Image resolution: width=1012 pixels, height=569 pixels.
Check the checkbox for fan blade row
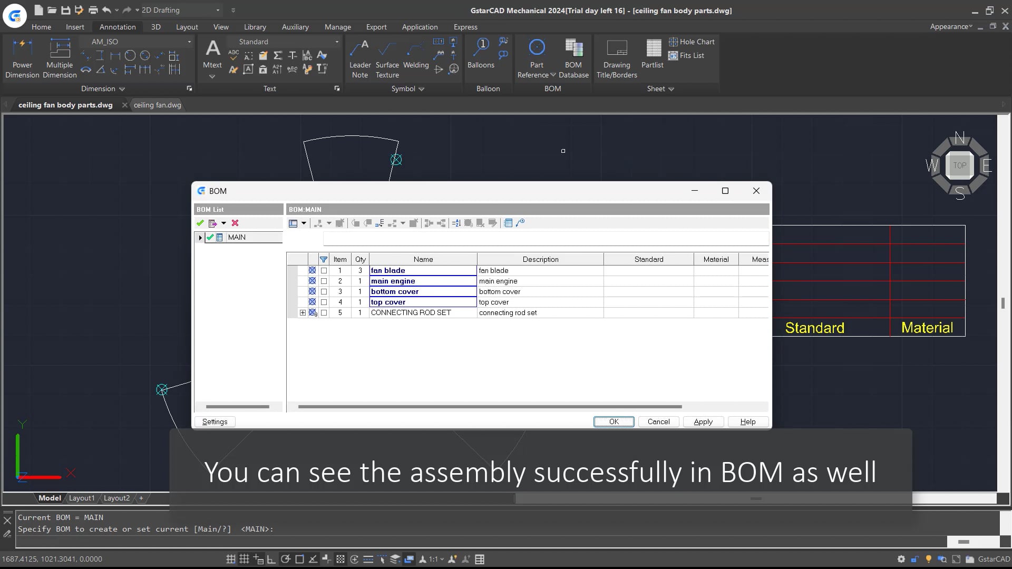[324, 270]
